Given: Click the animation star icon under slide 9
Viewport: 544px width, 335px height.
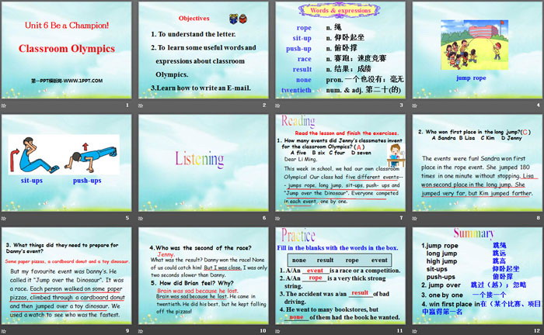Looking at the screenshot, I should [x=4, y=331].
